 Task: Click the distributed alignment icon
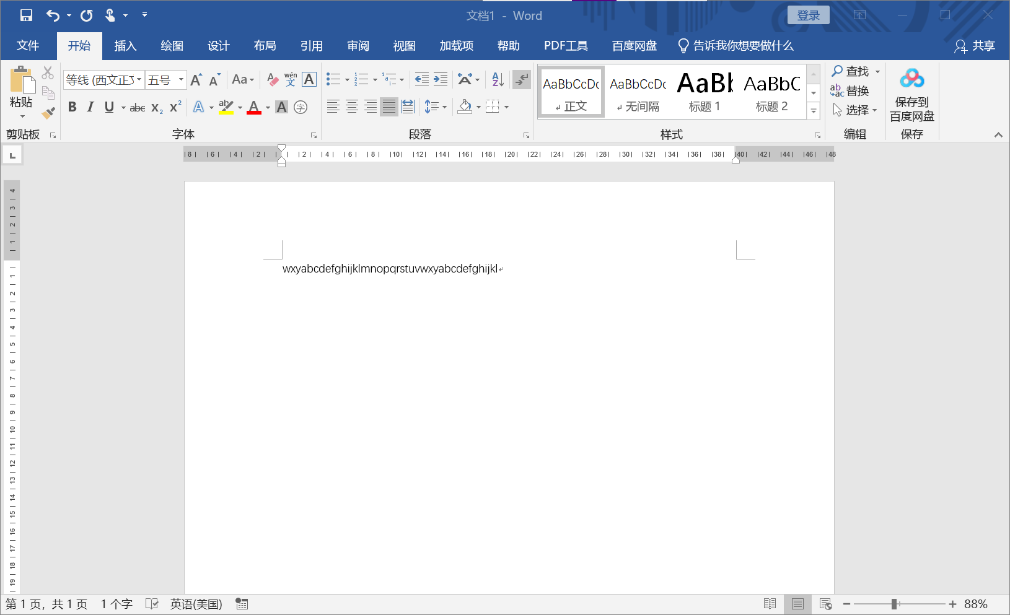pos(408,107)
